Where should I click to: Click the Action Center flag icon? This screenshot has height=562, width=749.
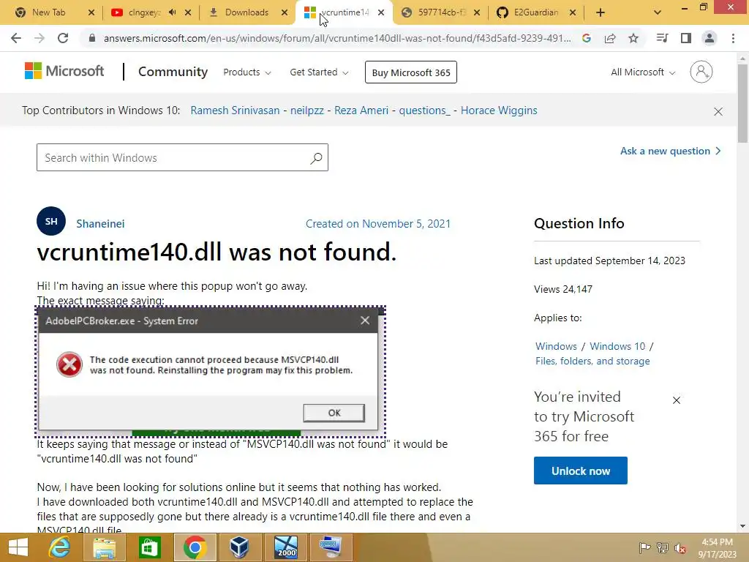pyautogui.click(x=644, y=547)
